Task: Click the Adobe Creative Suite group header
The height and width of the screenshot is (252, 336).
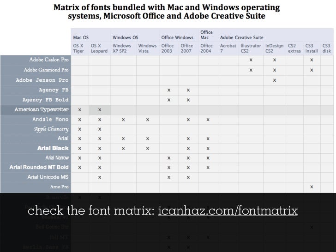Action: pos(242,37)
